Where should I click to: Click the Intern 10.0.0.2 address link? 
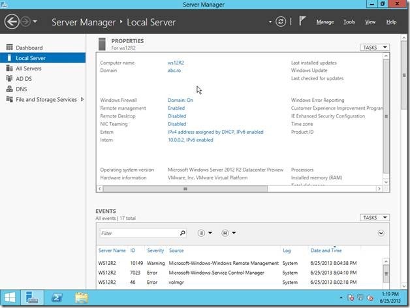pos(191,140)
